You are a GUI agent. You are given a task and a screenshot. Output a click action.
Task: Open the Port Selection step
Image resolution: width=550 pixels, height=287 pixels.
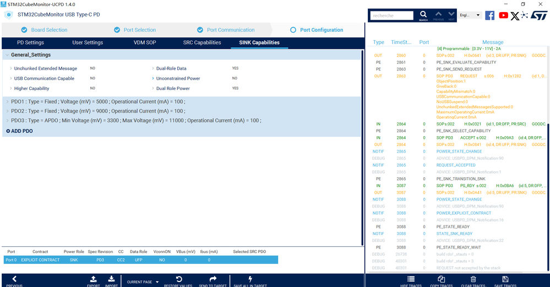click(x=140, y=30)
